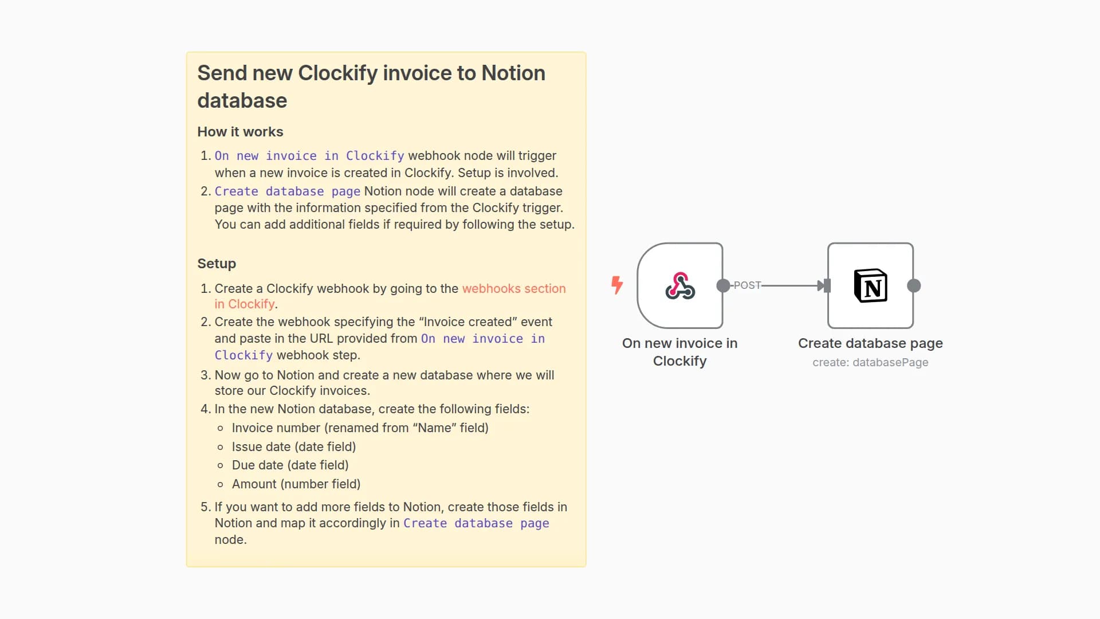Click 'In the new Notion database, create the following fields'

point(372,409)
